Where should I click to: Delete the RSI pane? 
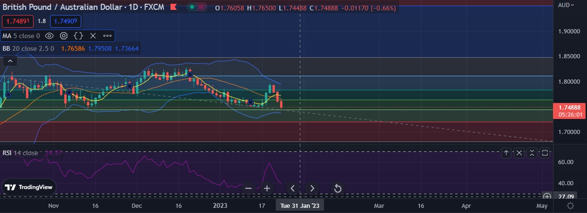[x=519, y=153]
